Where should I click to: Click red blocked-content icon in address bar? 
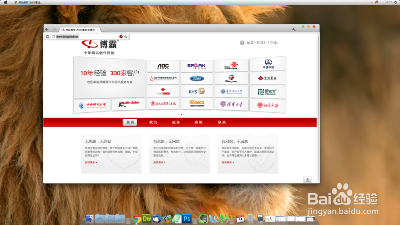(x=121, y=37)
